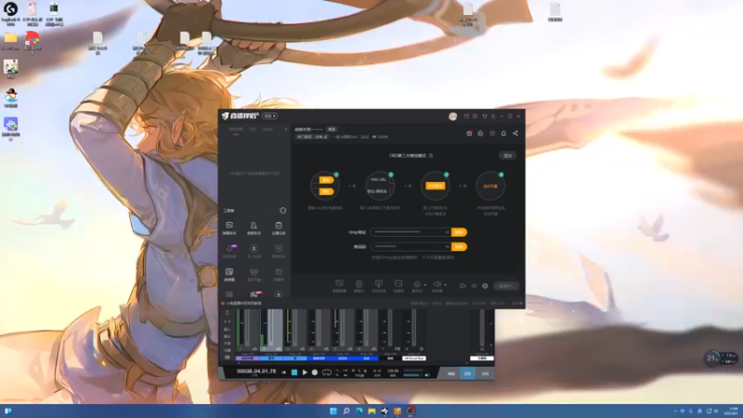This screenshot has width=743, height=418.
Task: Adjust the master output fader in mixer
Action: 481,328
